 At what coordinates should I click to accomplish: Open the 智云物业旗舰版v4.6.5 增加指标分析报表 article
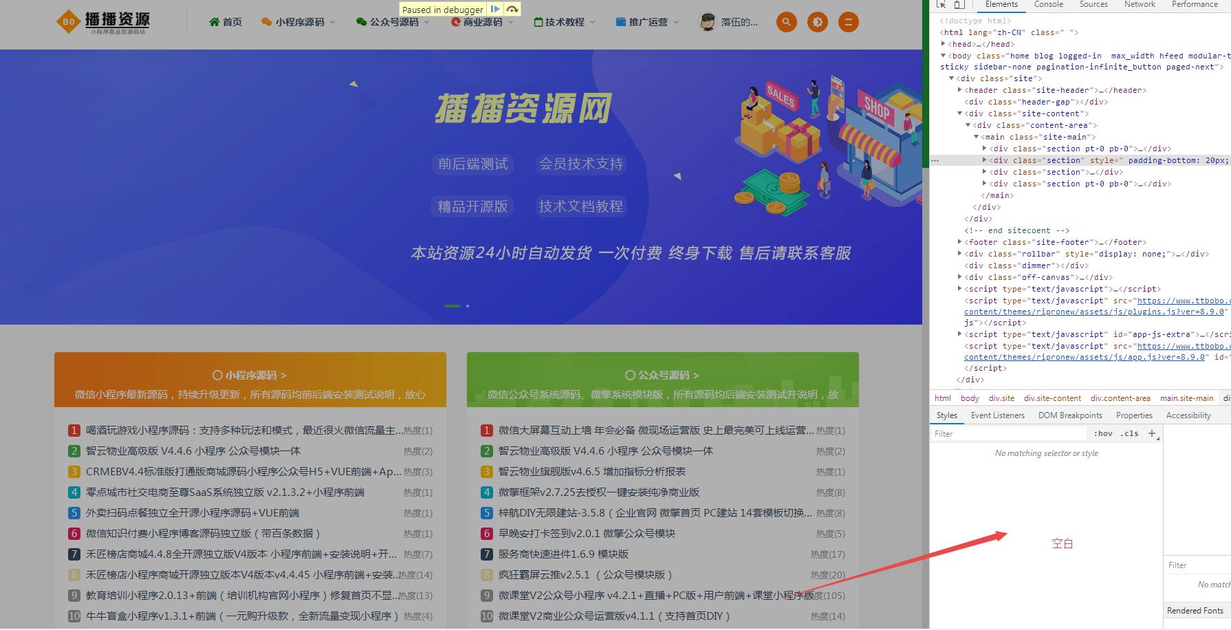pos(592,472)
